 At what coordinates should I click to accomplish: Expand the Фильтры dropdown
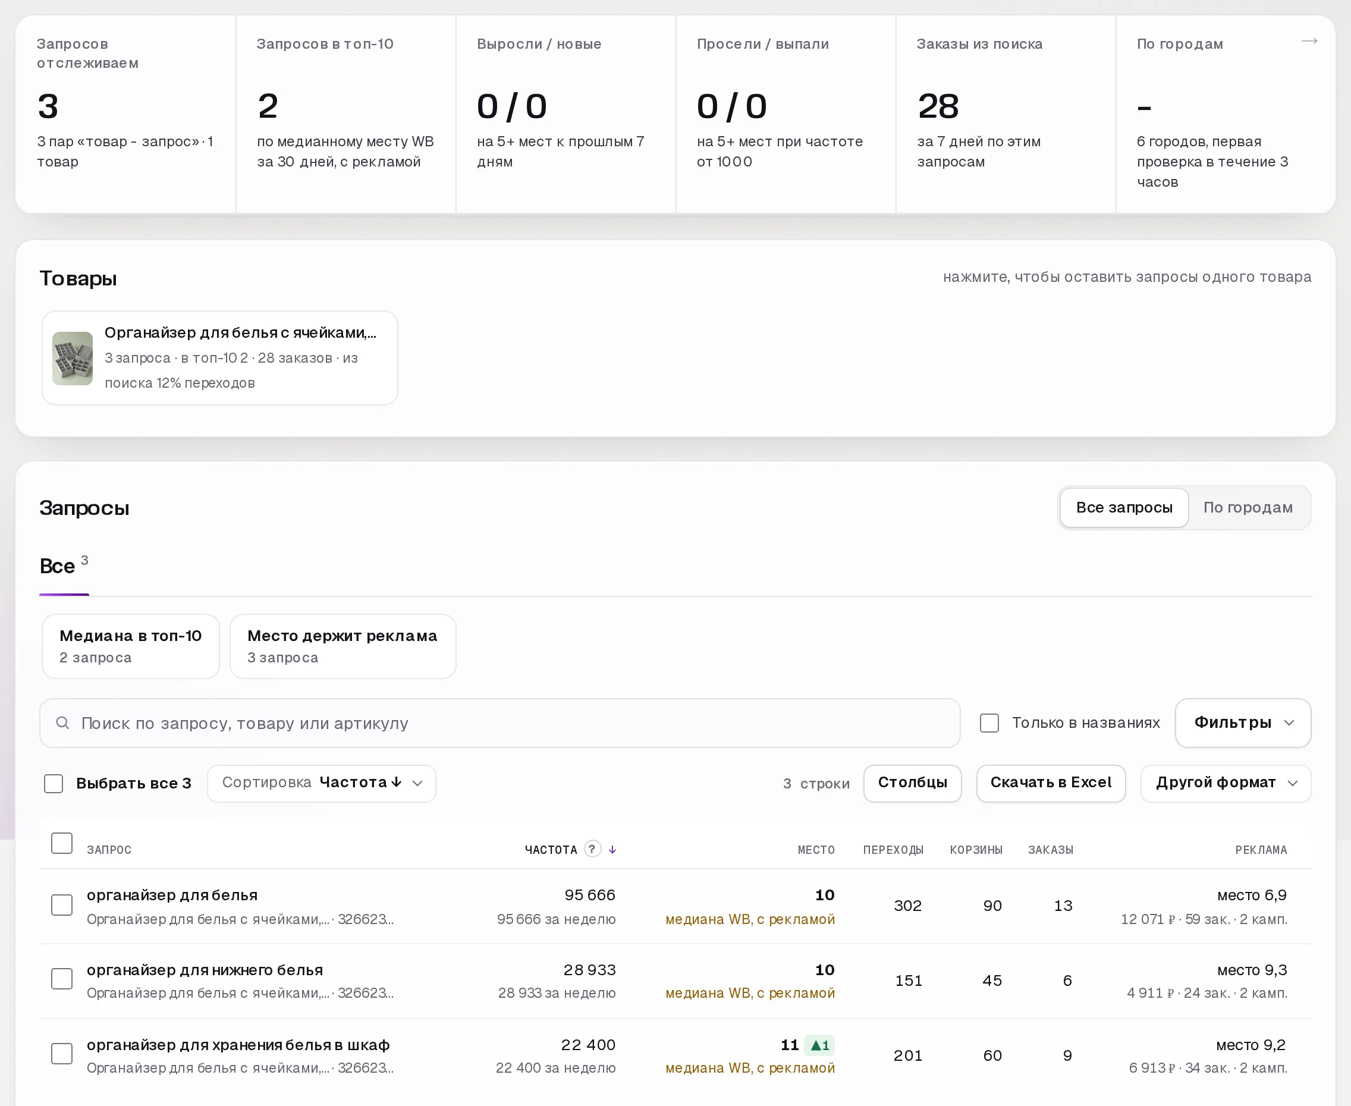1243,723
